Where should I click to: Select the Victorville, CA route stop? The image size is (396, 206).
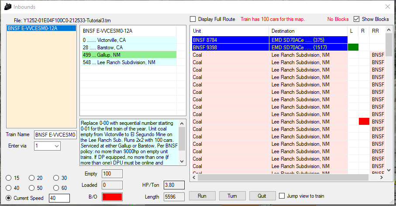point(129,40)
